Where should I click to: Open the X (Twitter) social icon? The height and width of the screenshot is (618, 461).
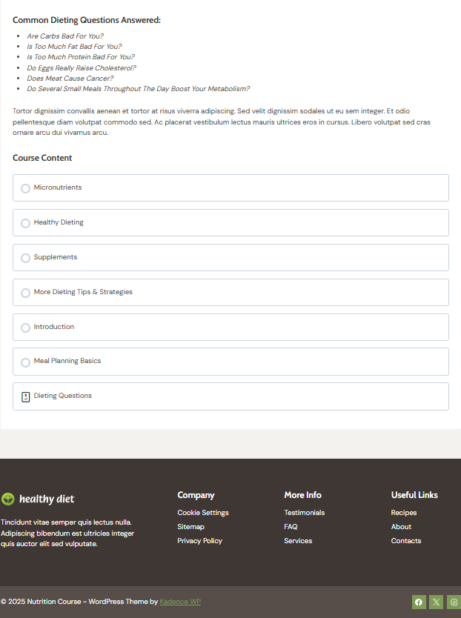click(x=436, y=602)
